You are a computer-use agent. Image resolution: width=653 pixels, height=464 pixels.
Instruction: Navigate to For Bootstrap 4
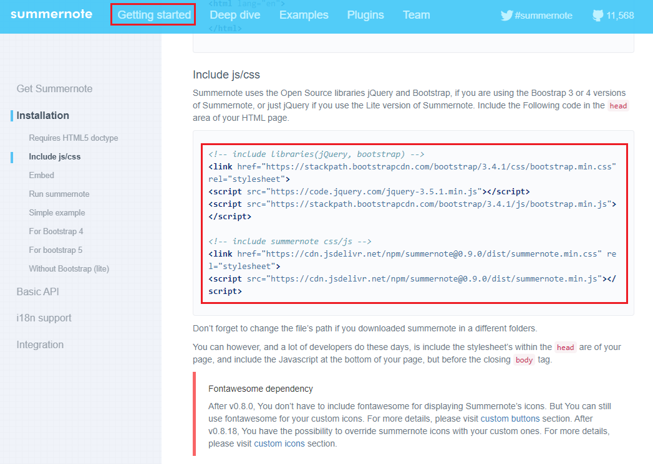(56, 232)
